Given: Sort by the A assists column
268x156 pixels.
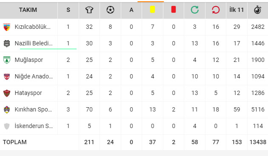Looking at the screenshot, I should coord(131,10).
